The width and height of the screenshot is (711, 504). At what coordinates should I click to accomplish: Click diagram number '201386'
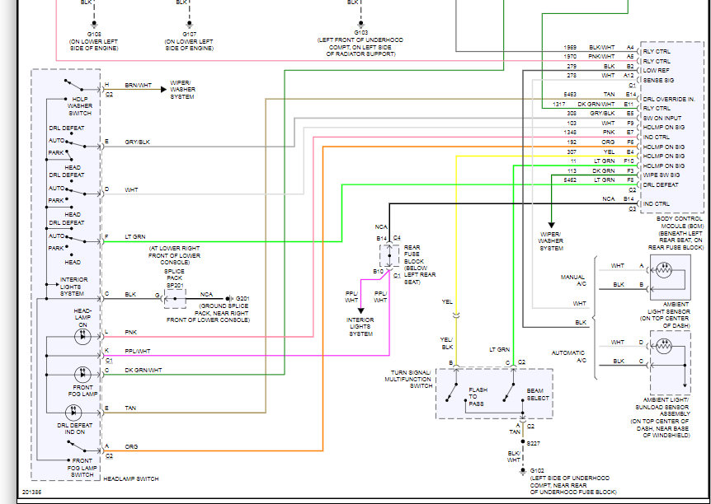(x=31, y=492)
